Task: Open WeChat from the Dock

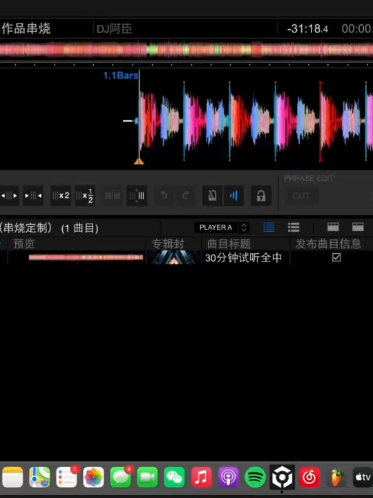Action: [175, 477]
